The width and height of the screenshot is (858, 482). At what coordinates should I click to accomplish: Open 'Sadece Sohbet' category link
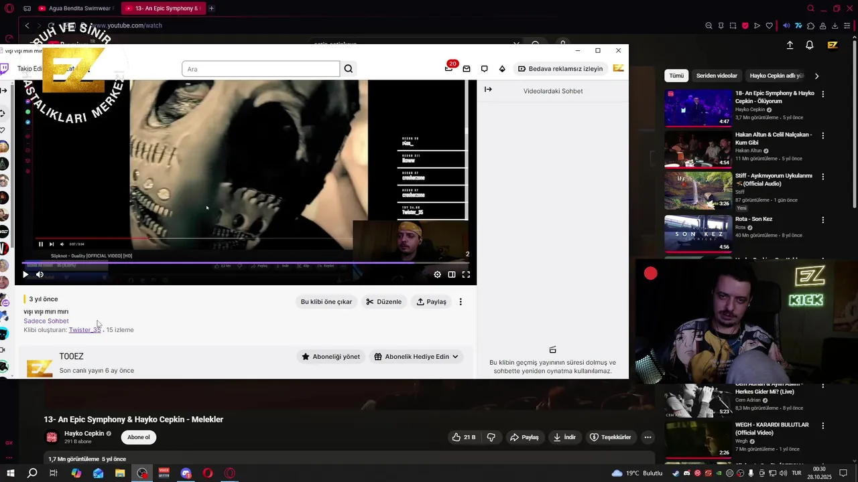coord(46,321)
